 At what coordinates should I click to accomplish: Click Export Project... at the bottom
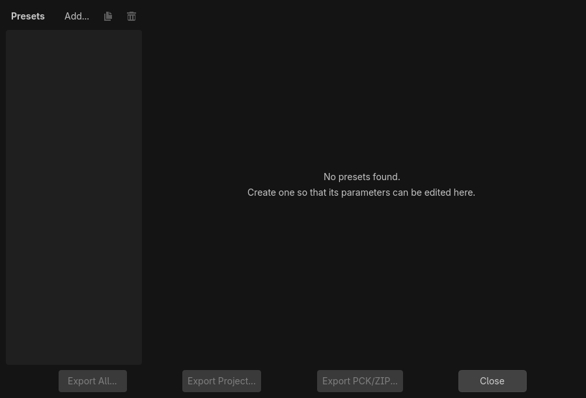pyautogui.click(x=221, y=380)
